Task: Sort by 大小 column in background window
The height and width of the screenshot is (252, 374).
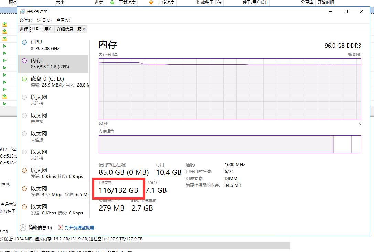Action: pos(60,2)
